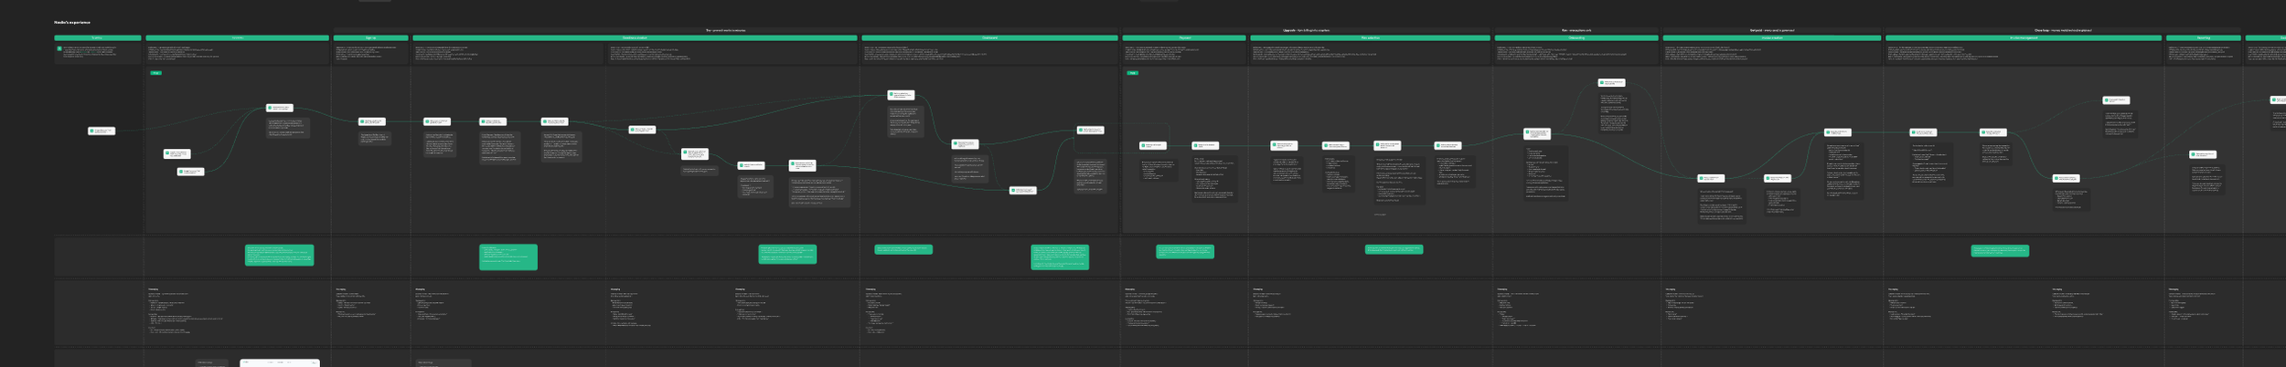Click the icon on the leftmost step card in Invoice management
Image resolution: width=2286 pixels, height=367 pixels.
pyautogui.click(x=1914, y=132)
